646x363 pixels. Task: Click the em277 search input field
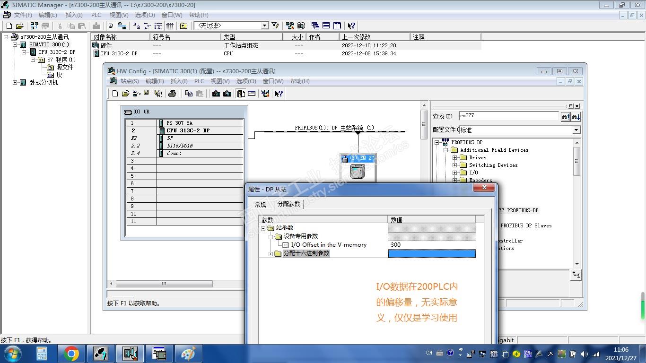coord(509,116)
